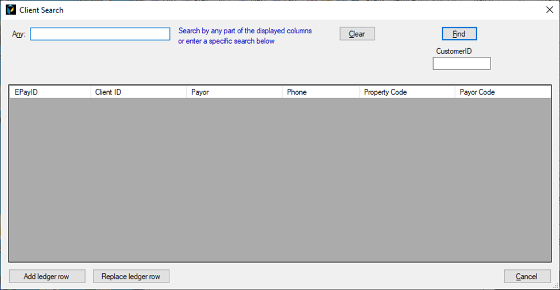Click the Any label beside the search field
Image resolution: width=560 pixels, height=290 pixels.
19,34
